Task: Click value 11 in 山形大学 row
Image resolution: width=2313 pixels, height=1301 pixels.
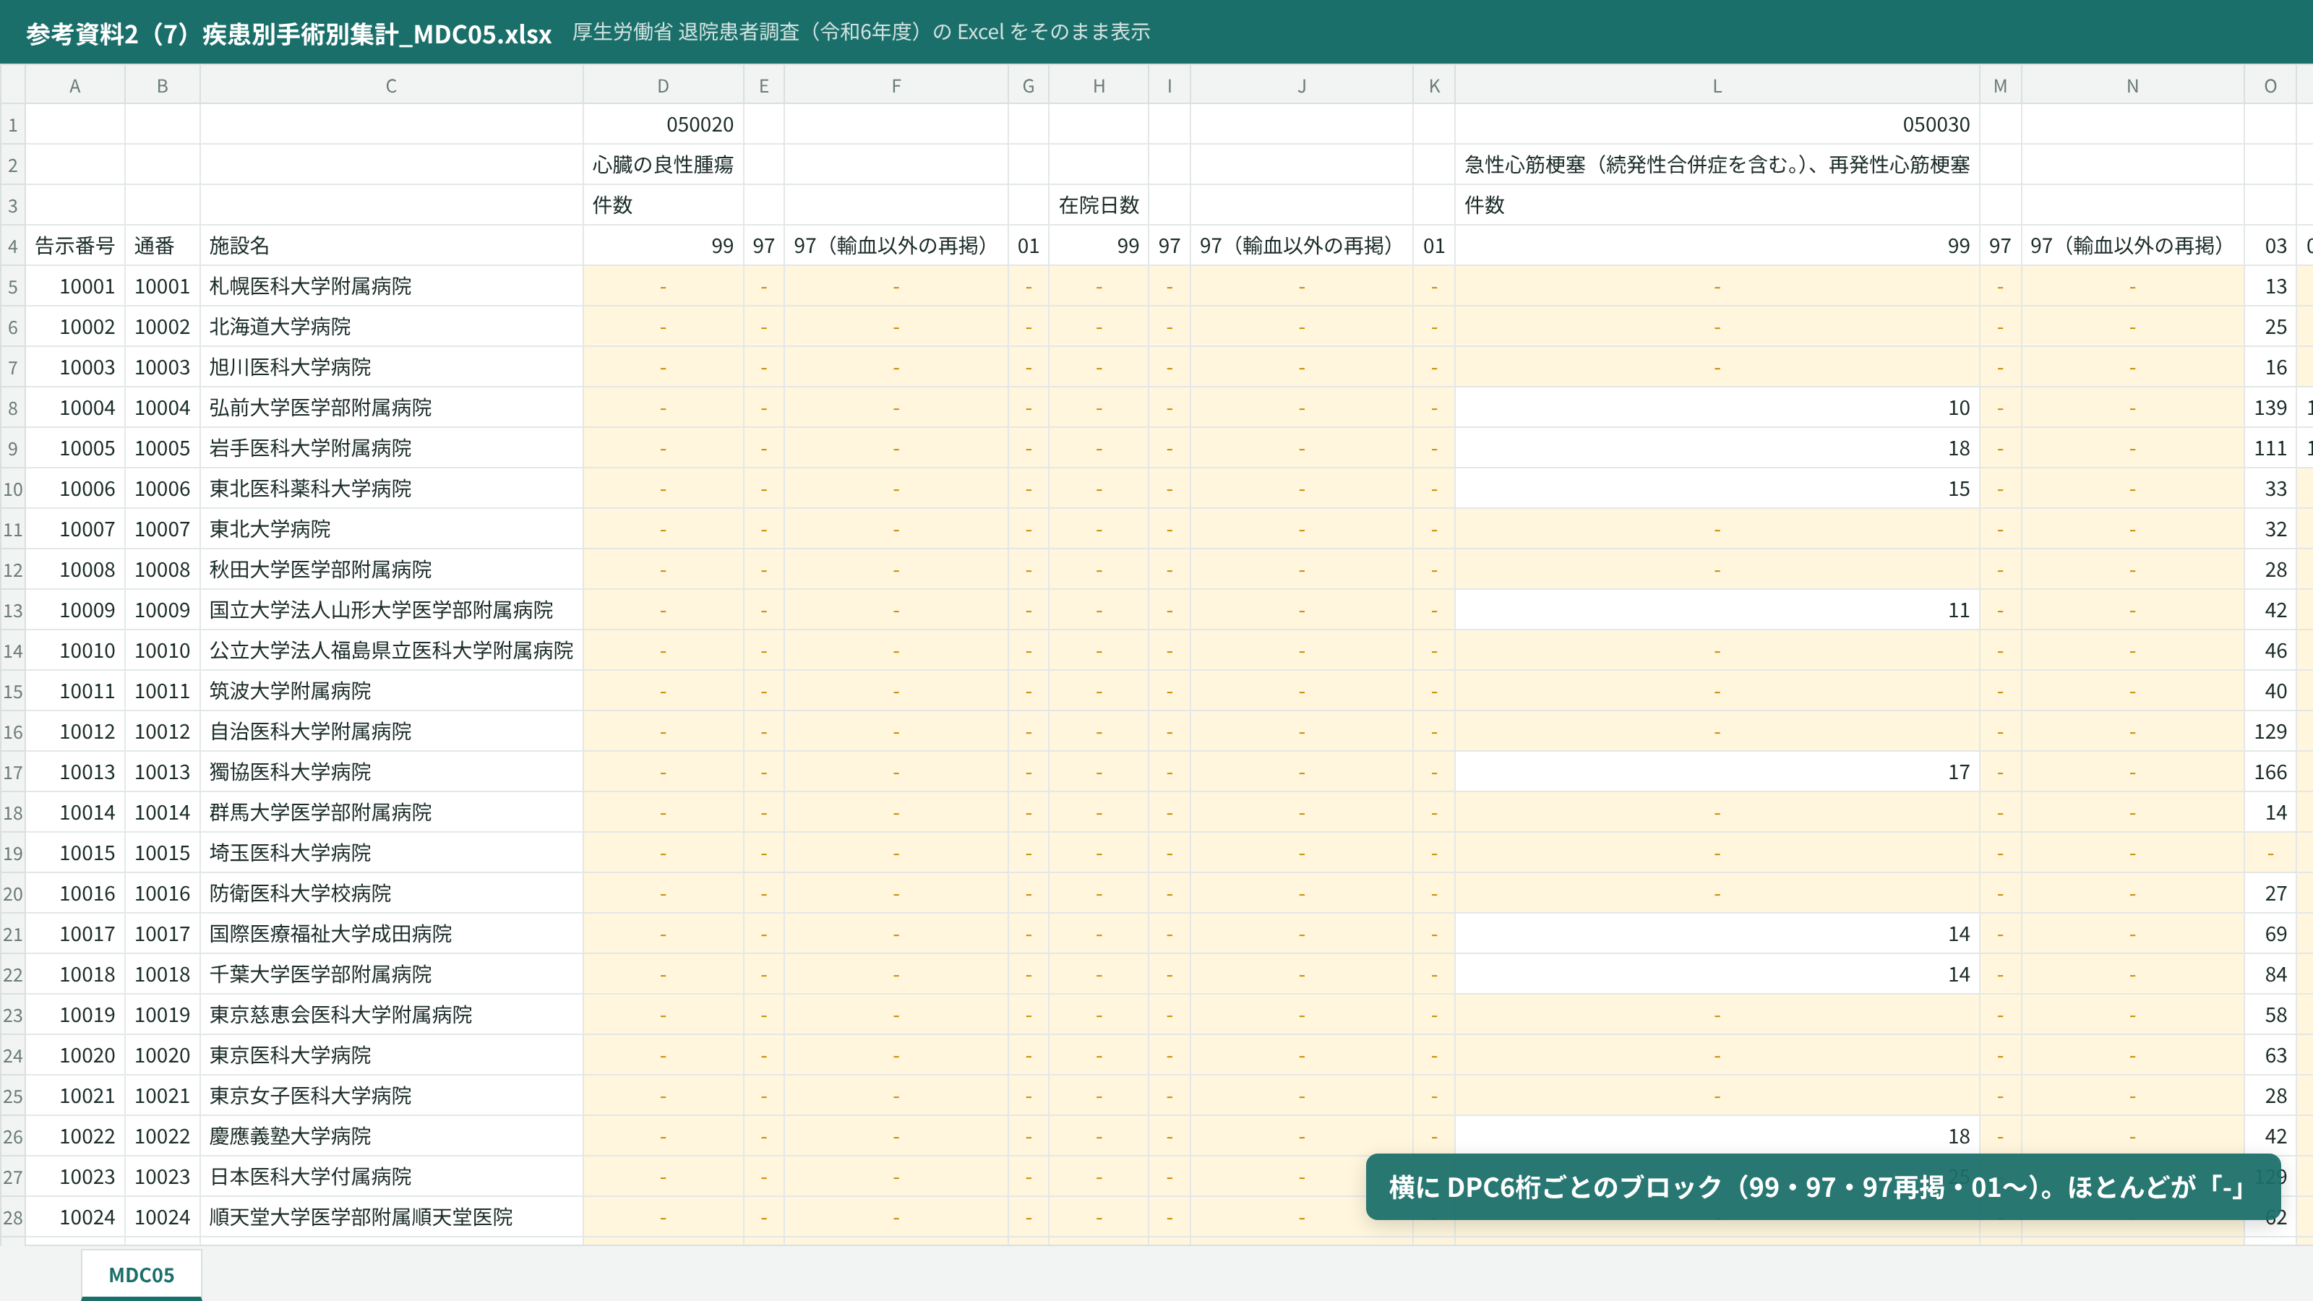Action: (1717, 609)
